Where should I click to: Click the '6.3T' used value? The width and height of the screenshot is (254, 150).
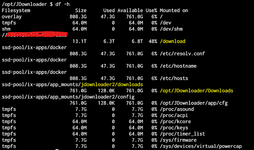(109, 41)
